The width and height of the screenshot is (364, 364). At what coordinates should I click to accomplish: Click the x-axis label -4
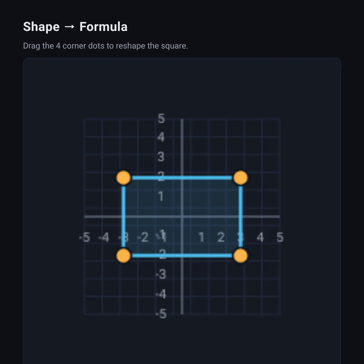(104, 238)
